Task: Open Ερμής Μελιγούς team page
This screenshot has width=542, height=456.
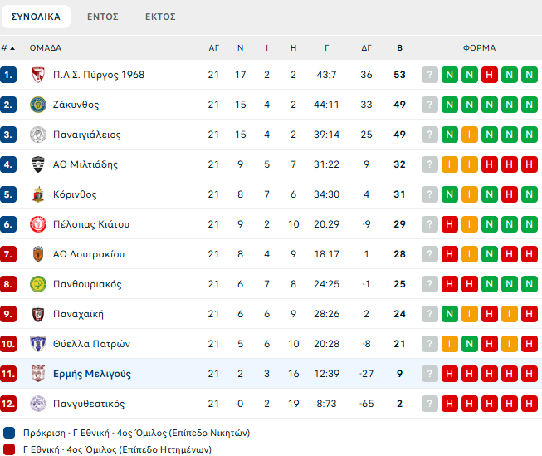Action: (x=91, y=374)
